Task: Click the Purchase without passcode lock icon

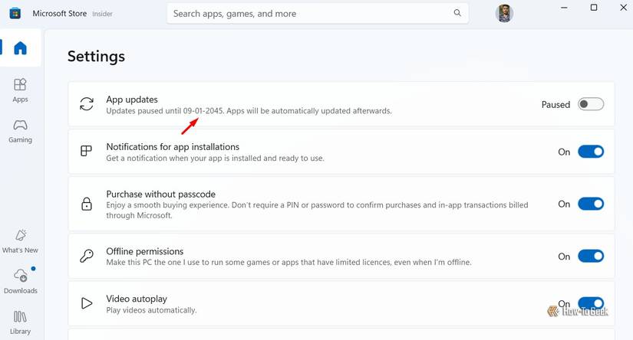Action: 87,204
